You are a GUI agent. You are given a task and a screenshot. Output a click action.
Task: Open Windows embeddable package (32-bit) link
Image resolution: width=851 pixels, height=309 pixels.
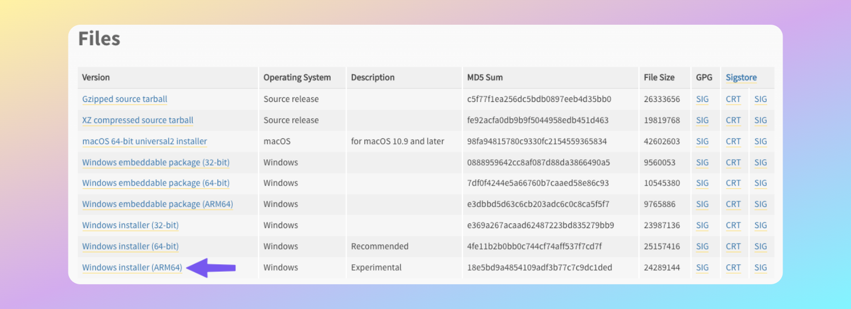(155, 162)
